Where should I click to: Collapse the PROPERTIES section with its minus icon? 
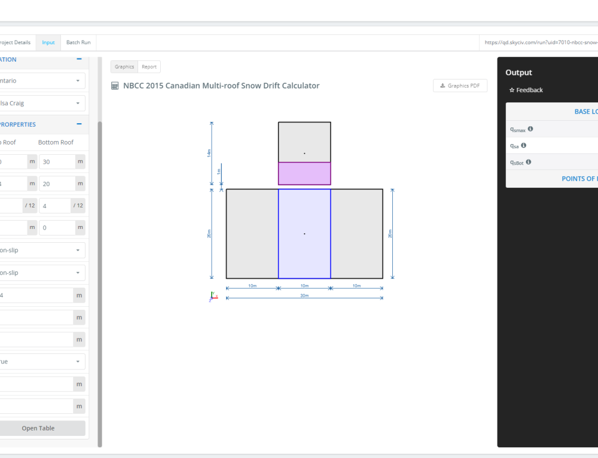coord(78,124)
